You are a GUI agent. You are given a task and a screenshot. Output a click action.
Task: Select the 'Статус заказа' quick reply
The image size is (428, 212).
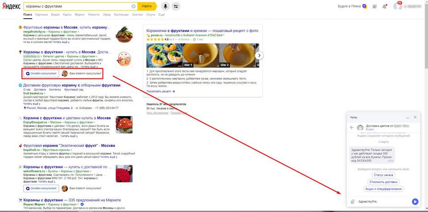coord(383,175)
